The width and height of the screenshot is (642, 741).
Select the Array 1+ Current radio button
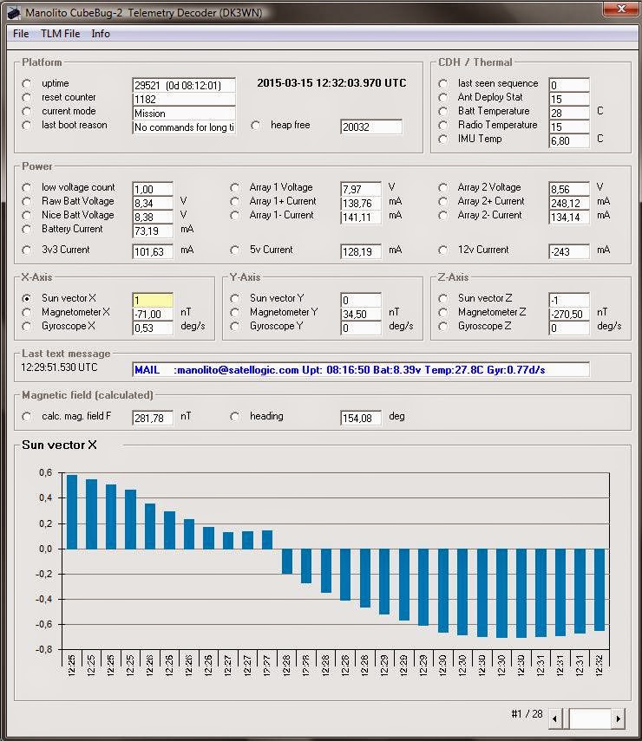click(234, 201)
